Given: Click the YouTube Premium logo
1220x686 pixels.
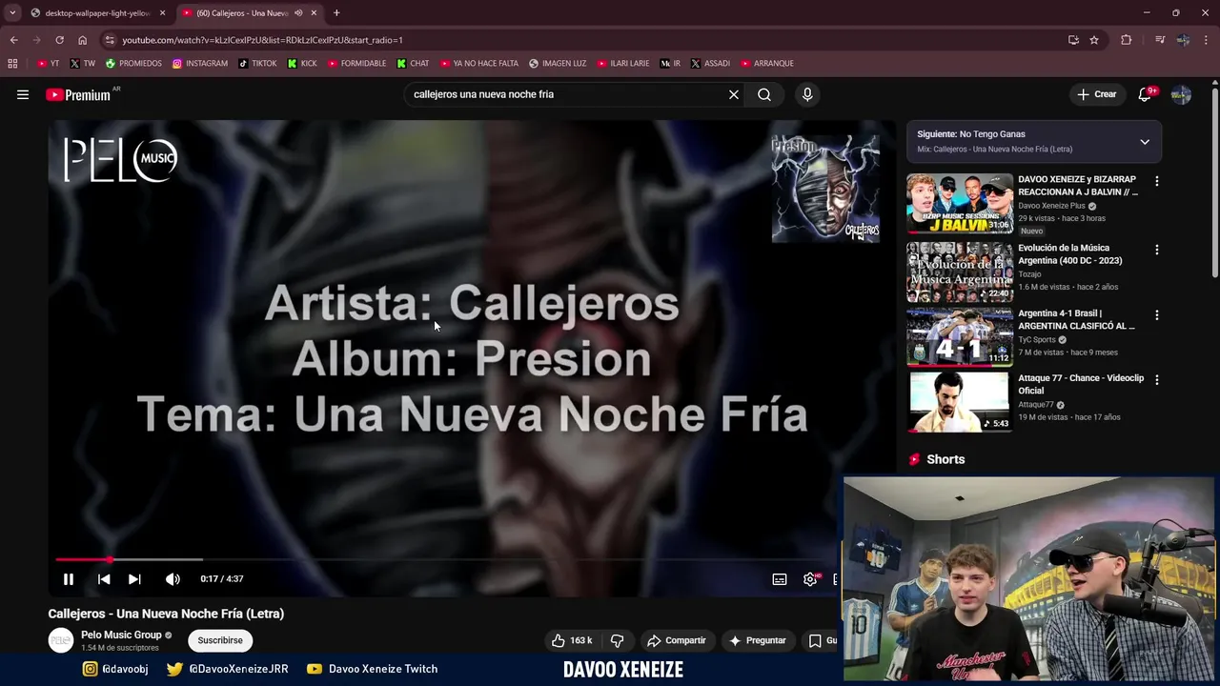Looking at the screenshot, I should click(78, 94).
